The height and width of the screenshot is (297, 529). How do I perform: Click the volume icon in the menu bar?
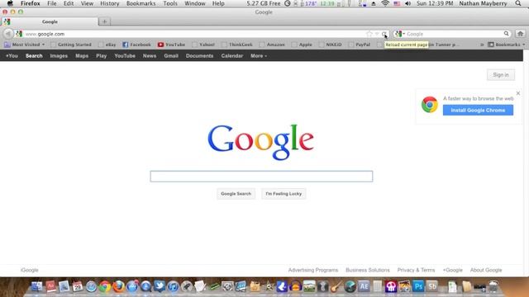(x=407, y=3)
